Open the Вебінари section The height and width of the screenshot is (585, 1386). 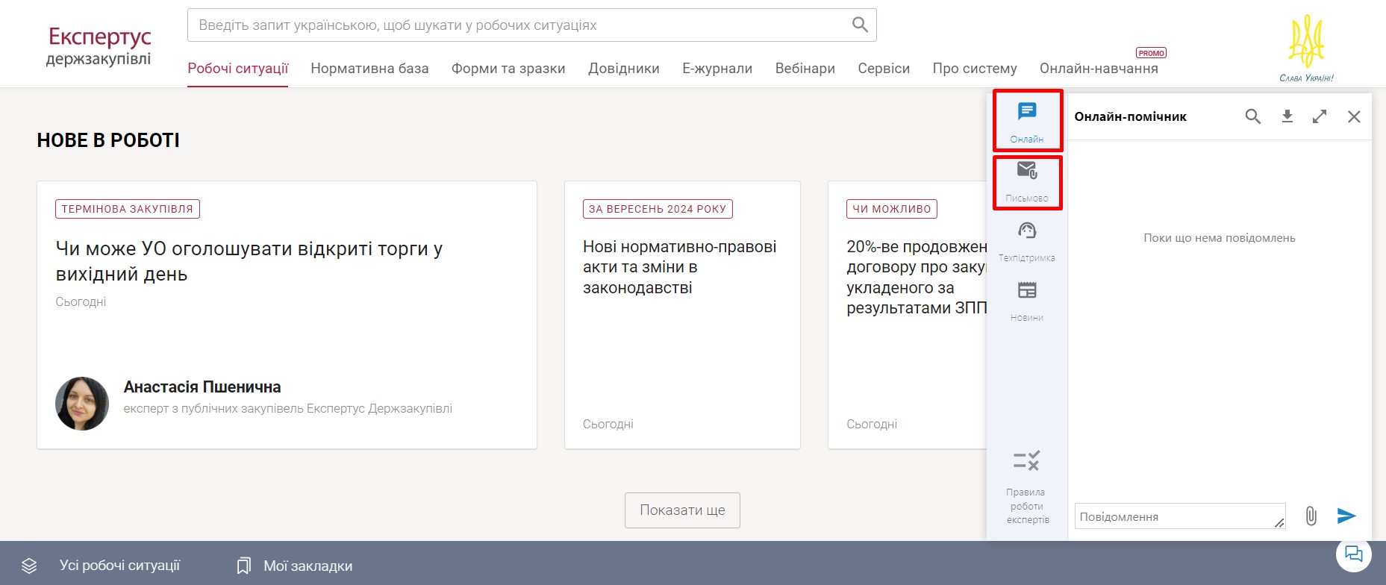point(805,68)
